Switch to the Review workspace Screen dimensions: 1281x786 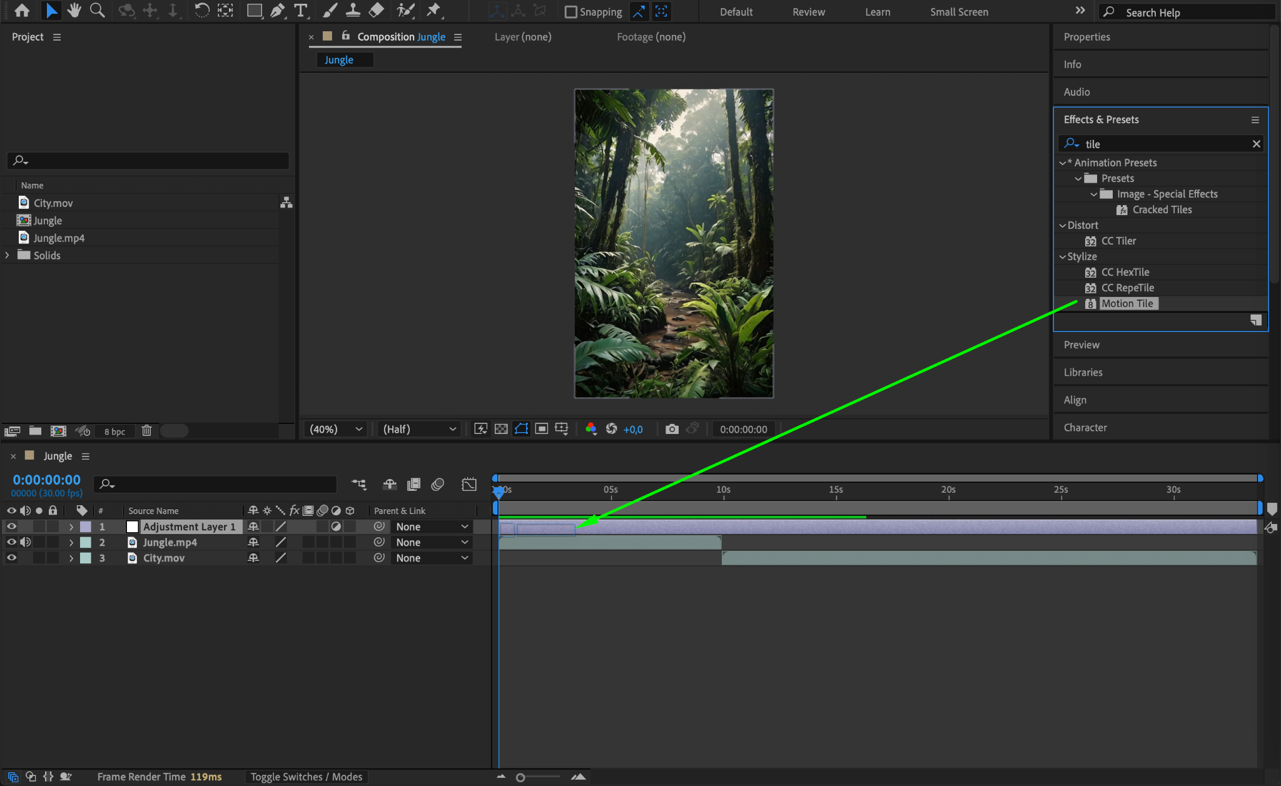click(808, 12)
